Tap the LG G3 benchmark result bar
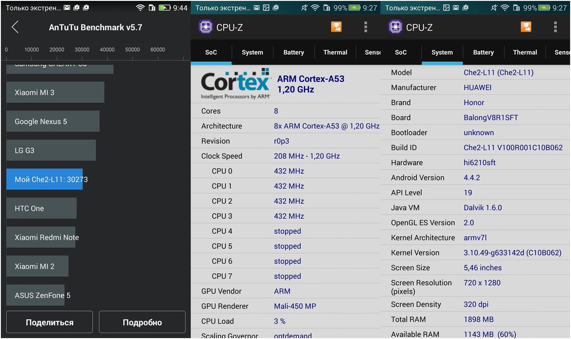The height and width of the screenshot is (339, 571). click(51, 151)
